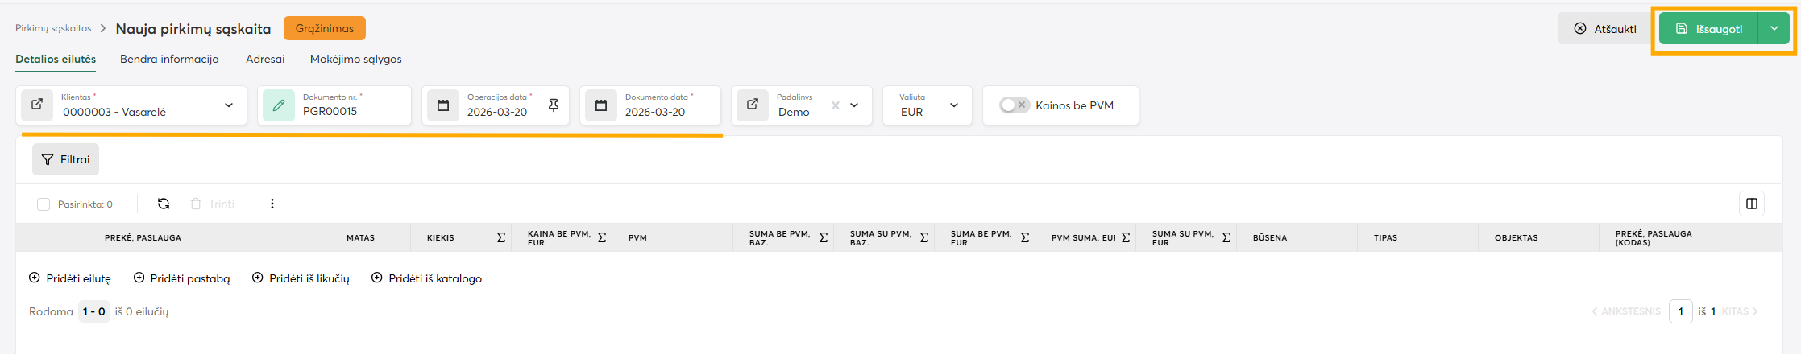Open the Operacijos data calendar icon
This screenshot has width=1801, height=354.
(443, 105)
